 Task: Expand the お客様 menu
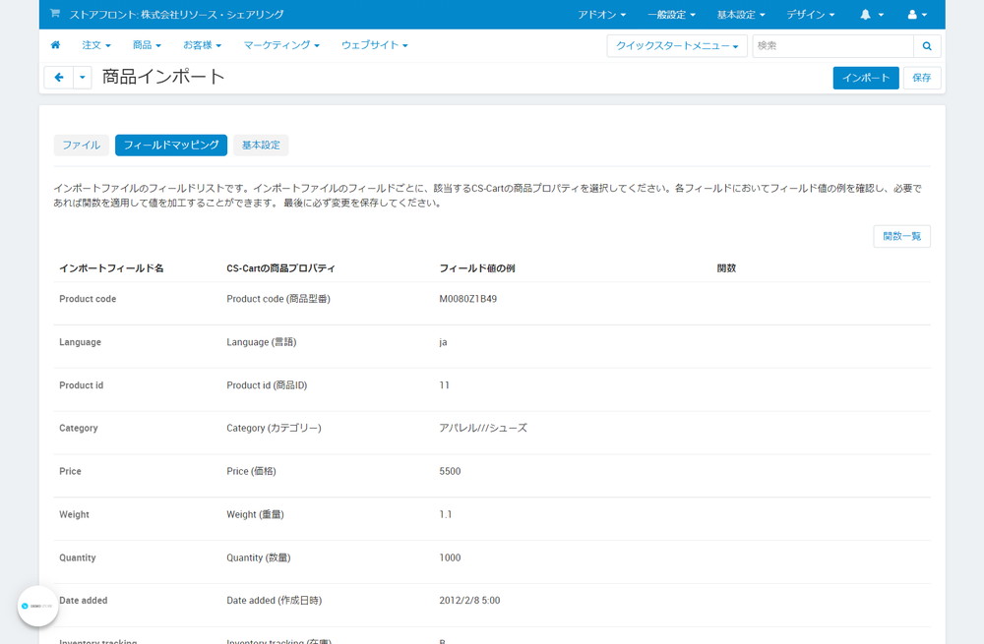tap(202, 45)
